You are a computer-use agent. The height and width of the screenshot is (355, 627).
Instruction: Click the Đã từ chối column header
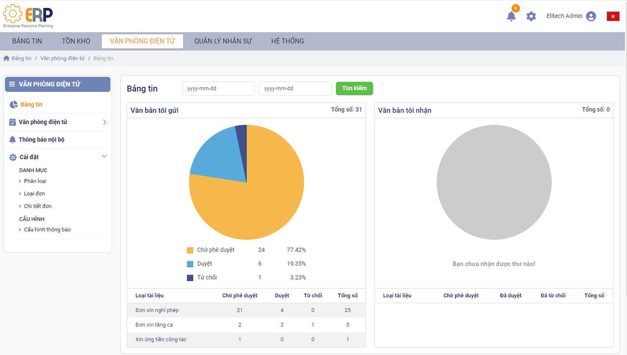pos(553,295)
